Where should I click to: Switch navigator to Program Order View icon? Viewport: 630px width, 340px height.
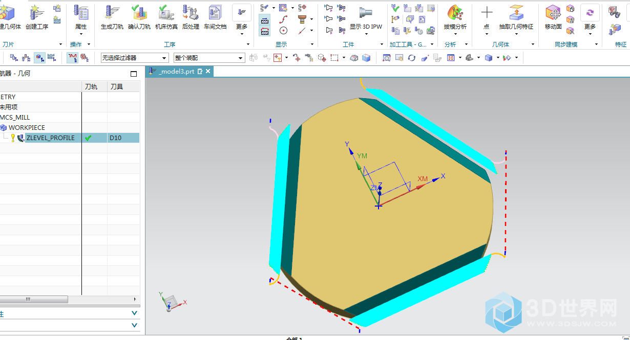click(x=14, y=58)
